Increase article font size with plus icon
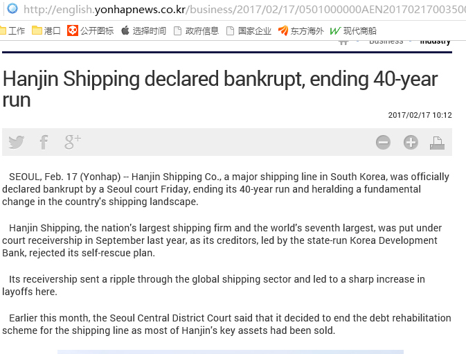The width and height of the screenshot is (466, 354). pos(411,143)
